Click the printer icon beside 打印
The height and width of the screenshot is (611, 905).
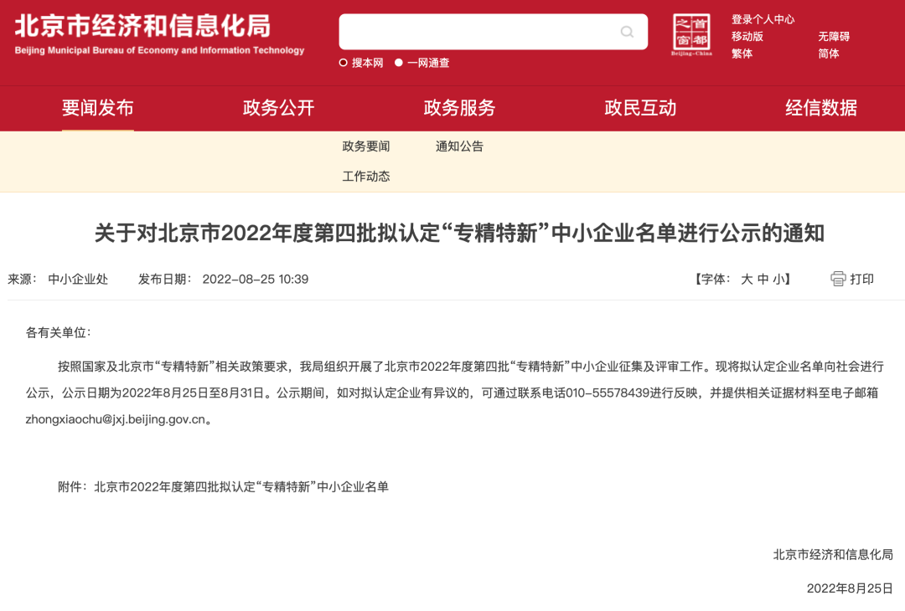pyautogui.click(x=838, y=279)
